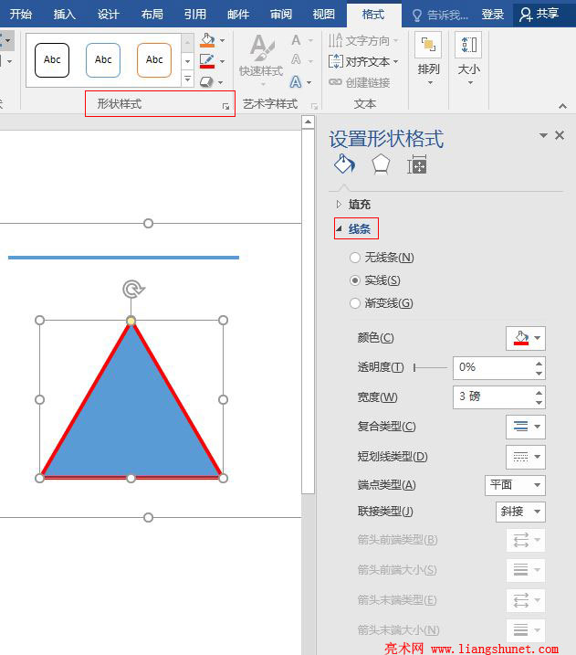Viewport: 576px width, 655px height.
Task: Collapse the 线条 line section
Action: [x=353, y=229]
